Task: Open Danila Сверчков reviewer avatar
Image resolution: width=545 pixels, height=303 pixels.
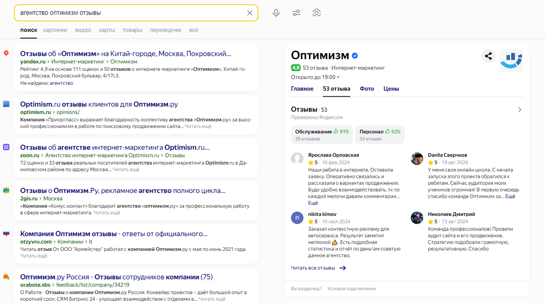Action: pyautogui.click(x=417, y=158)
